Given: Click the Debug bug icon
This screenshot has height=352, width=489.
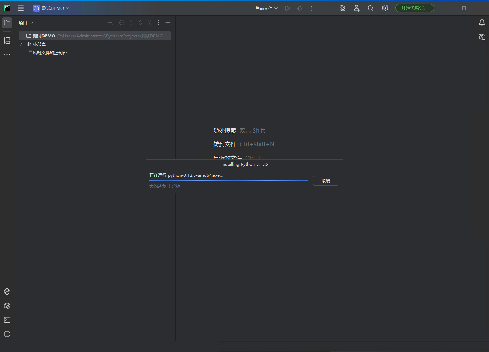Looking at the screenshot, I should (300, 8).
